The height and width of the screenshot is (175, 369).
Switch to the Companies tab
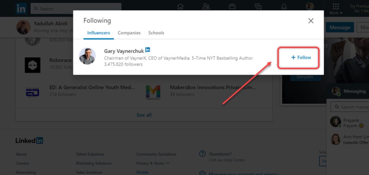tap(129, 33)
